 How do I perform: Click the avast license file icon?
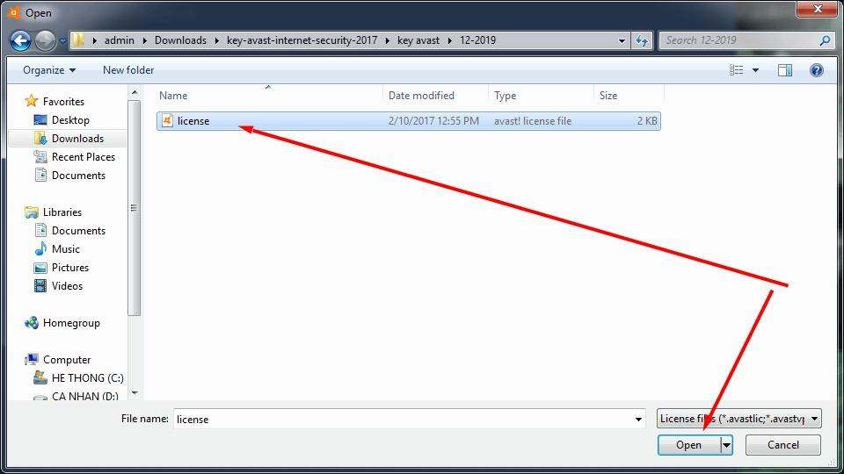(167, 121)
